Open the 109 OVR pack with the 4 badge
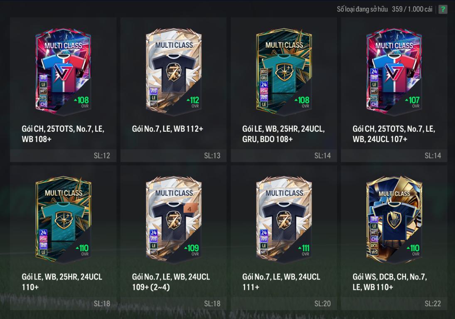Screen dimensions: 455x319 174,220
